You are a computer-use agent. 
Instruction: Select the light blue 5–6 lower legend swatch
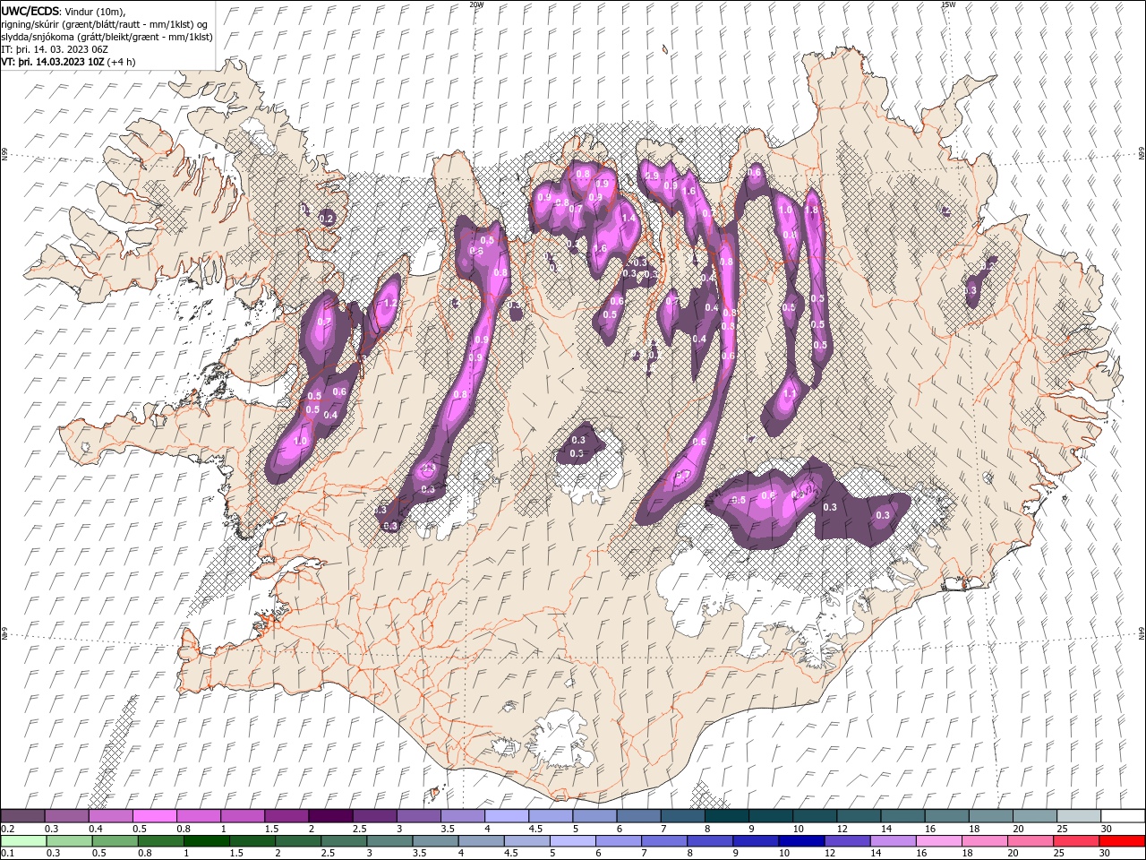573,841
